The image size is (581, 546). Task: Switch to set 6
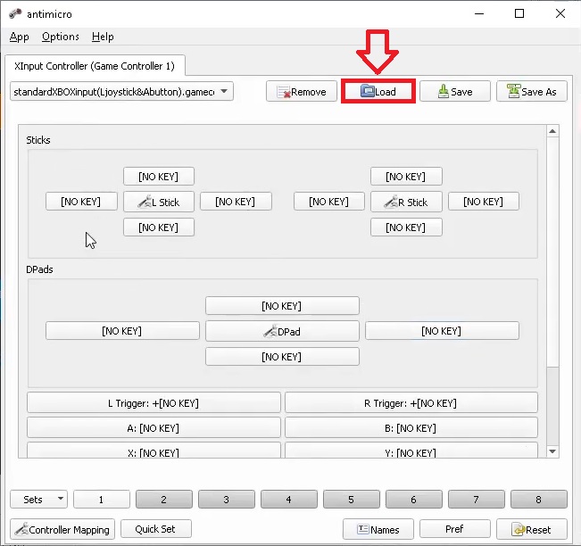414,500
